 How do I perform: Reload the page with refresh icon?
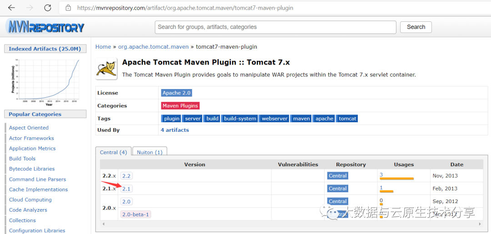pos(48,8)
